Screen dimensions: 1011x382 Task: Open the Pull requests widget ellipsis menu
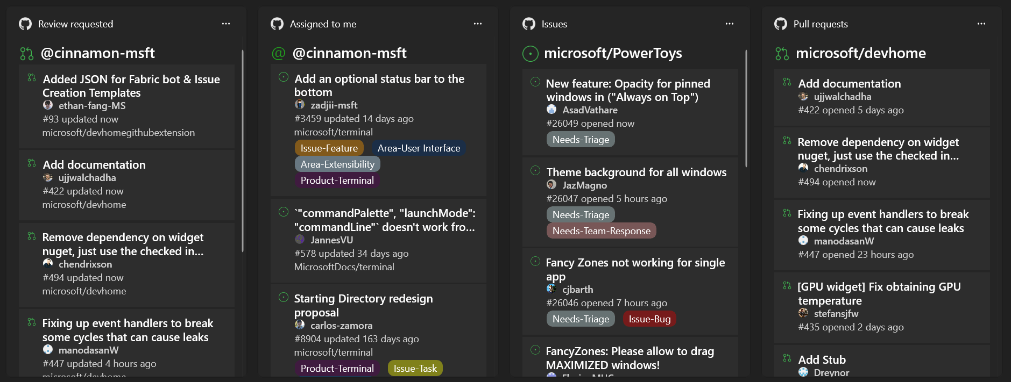pyautogui.click(x=981, y=24)
